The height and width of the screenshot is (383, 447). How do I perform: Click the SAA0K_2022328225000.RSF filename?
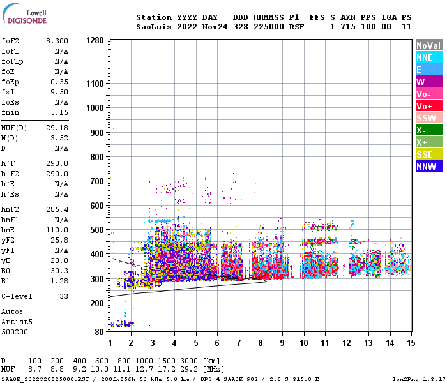click(45, 379)
